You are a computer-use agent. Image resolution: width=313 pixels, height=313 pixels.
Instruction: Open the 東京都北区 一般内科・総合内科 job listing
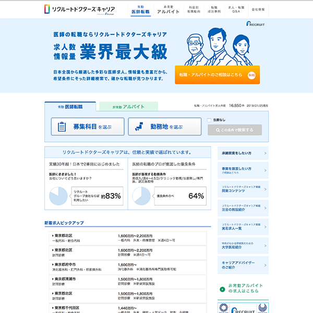point(128,238)
